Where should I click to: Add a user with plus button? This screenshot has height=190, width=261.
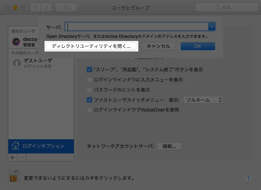tap(13, 157)
